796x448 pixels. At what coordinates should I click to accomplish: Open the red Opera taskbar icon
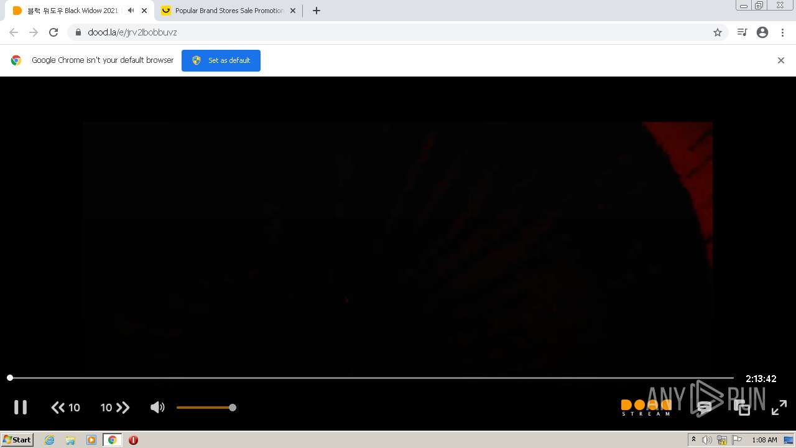click(133, 440)
